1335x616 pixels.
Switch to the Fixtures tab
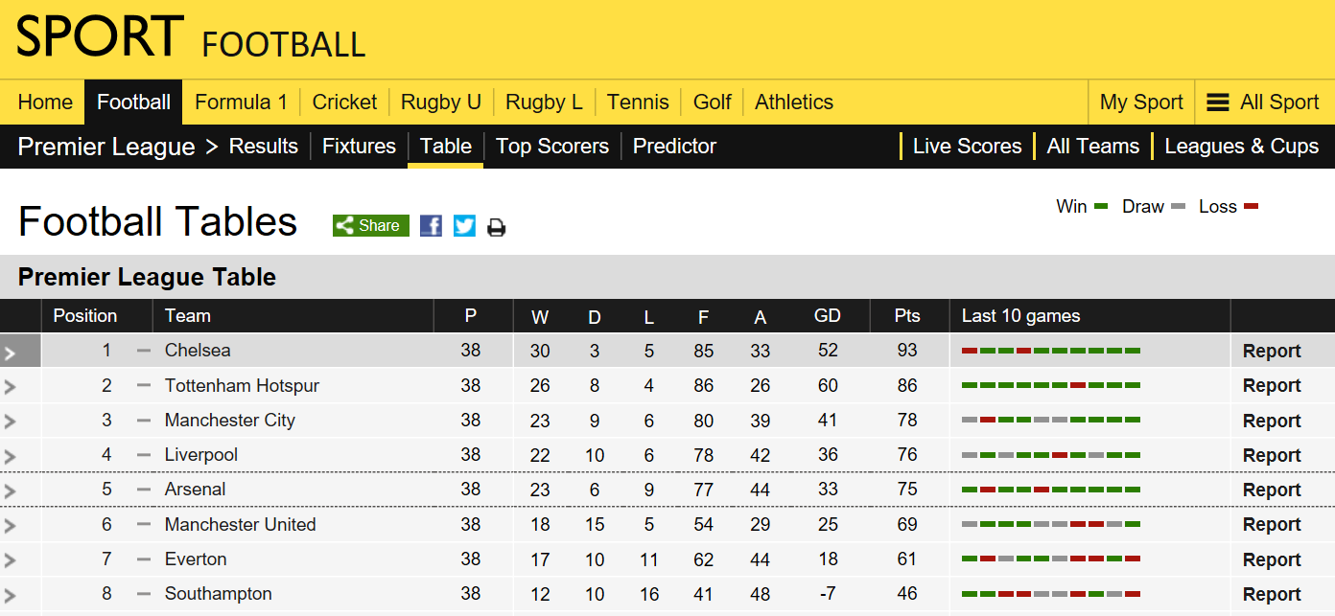coord(359,147)
